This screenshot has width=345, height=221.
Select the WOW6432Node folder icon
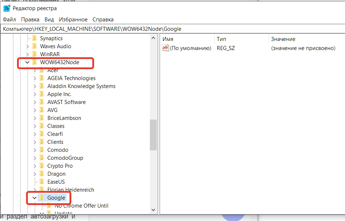coord(34,62)
